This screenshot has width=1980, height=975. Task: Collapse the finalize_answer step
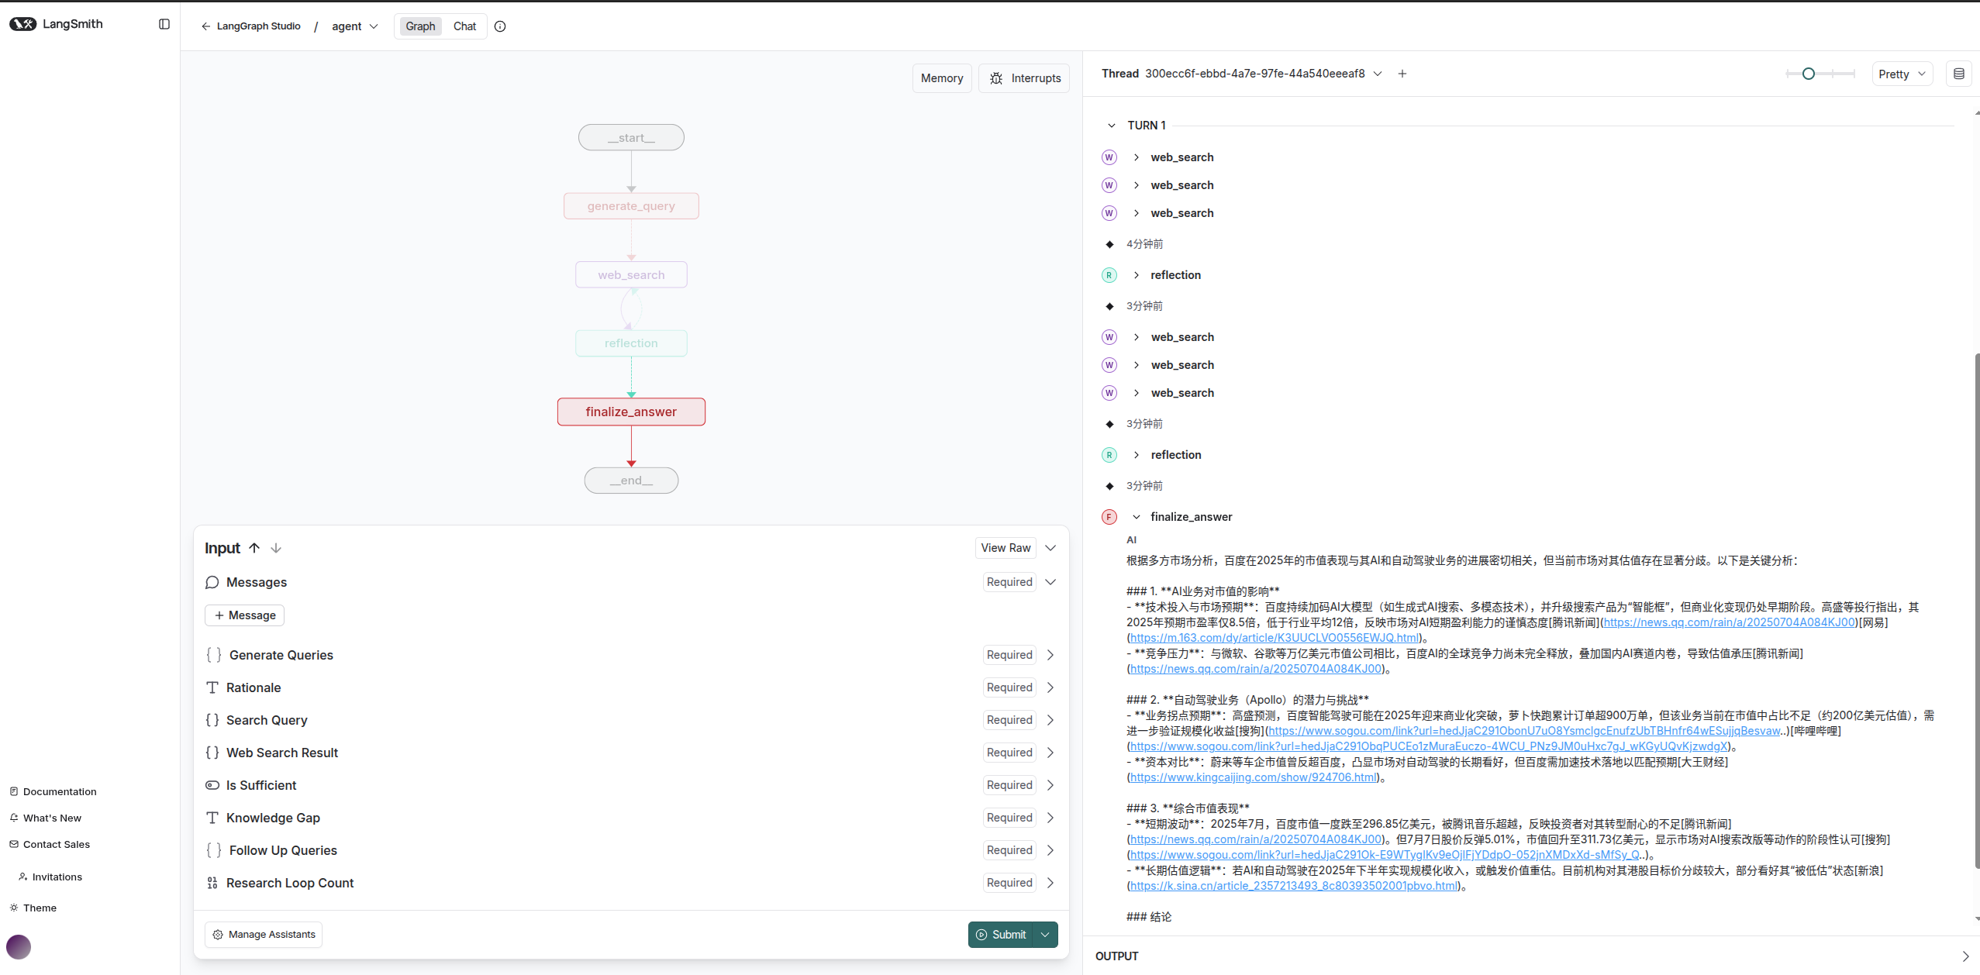coord(1137,517)
